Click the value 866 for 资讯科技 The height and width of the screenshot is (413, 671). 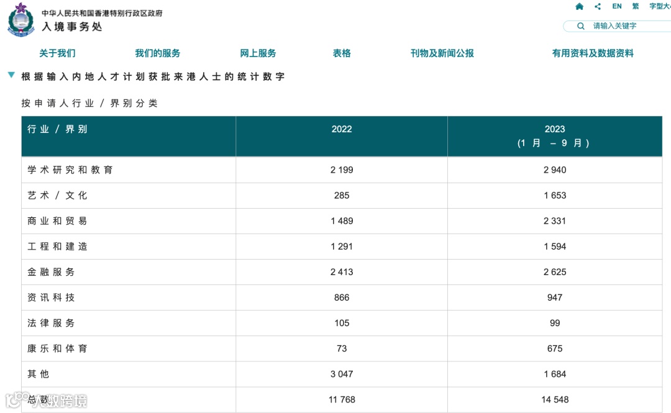(342, 297)
